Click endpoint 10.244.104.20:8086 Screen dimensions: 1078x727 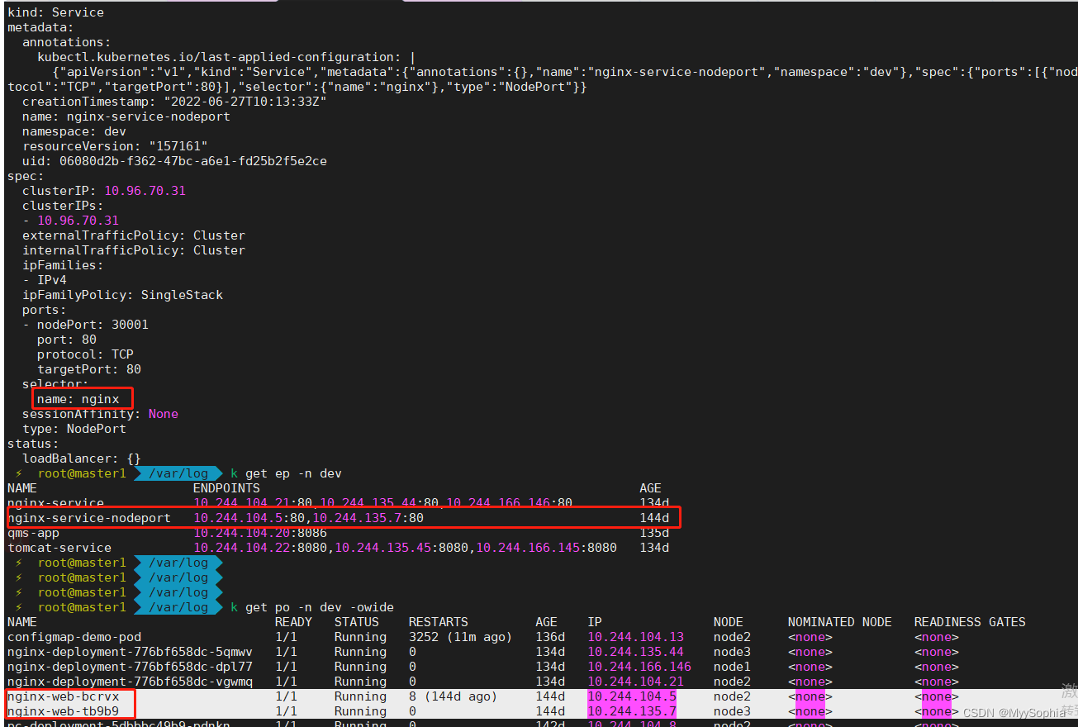(259, 533)
